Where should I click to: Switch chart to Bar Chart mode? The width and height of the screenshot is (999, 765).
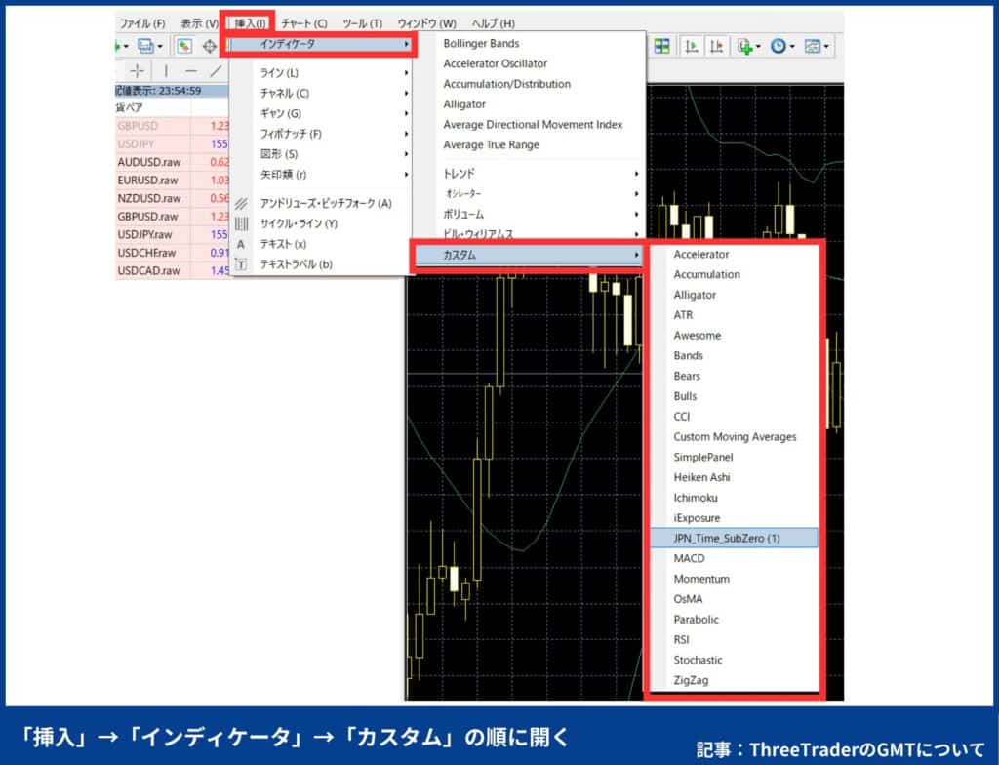click(692, 45)
